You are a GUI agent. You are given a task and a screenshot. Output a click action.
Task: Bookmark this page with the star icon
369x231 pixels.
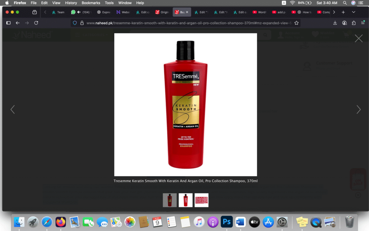(296, 23)
